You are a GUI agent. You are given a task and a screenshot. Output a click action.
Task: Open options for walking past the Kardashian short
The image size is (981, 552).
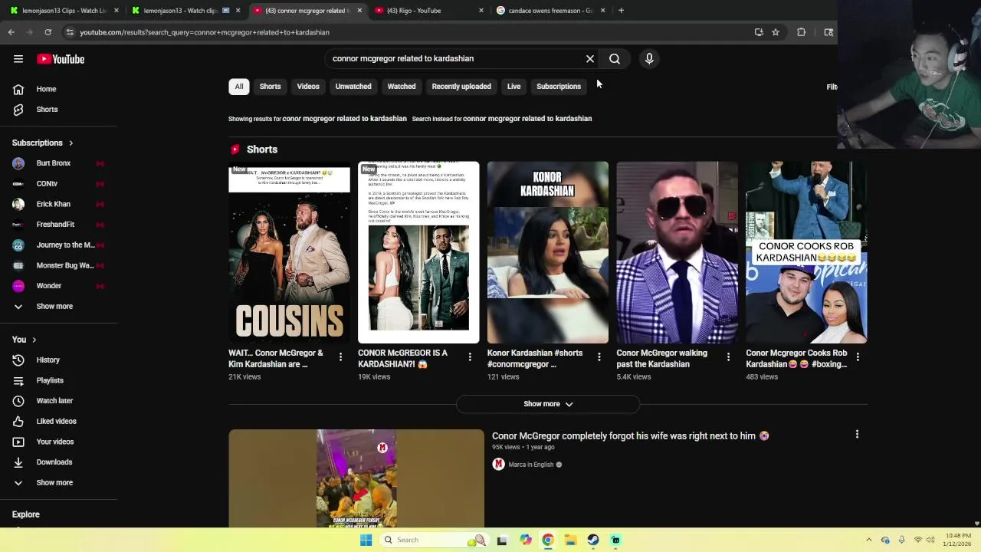click(728, 357)
